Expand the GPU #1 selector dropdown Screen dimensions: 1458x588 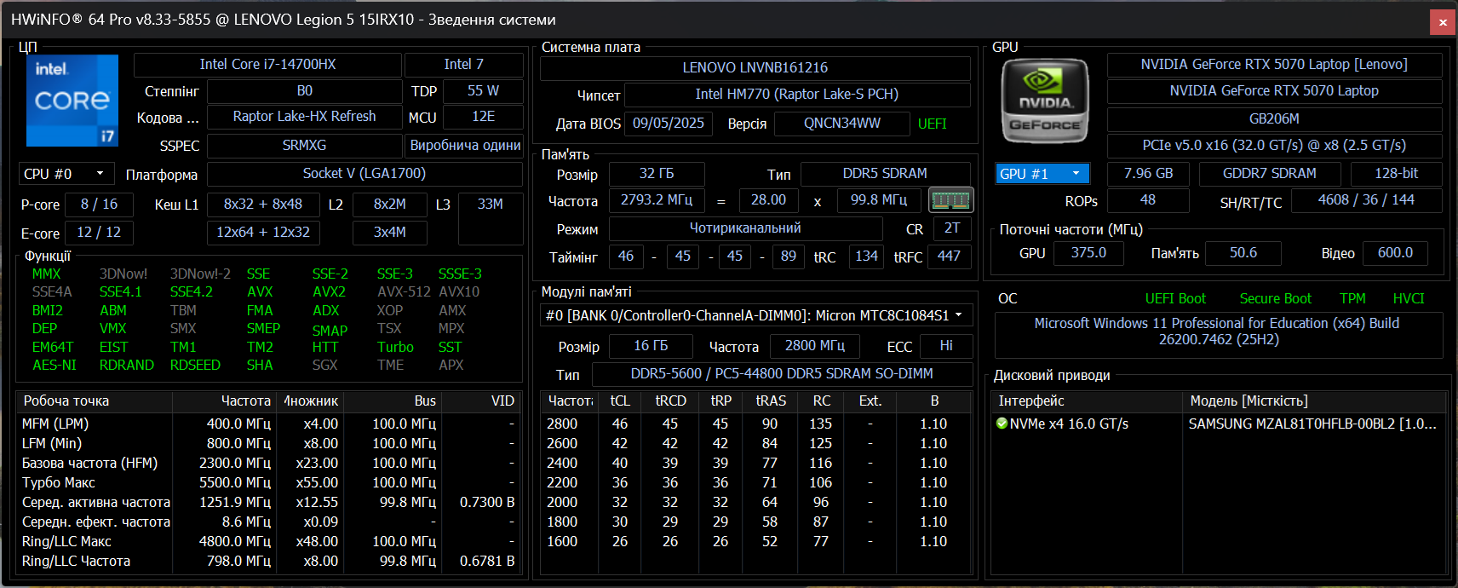pos(1042,174)
